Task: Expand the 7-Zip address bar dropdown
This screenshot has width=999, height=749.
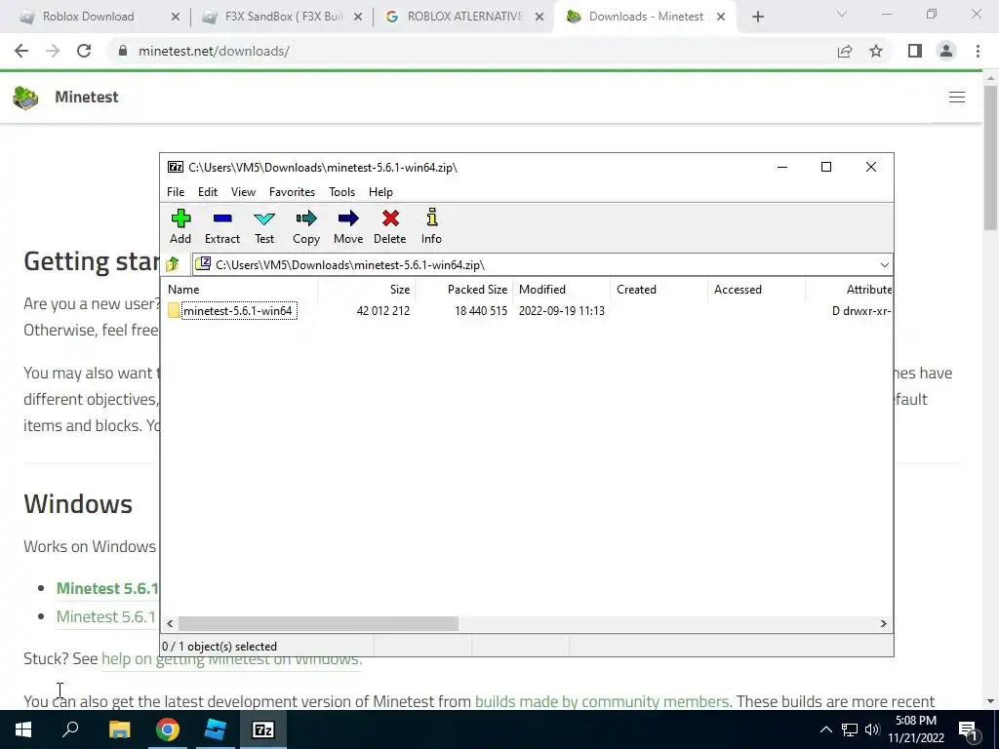Action: click(x=884, y=265)
